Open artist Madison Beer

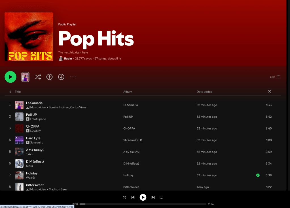(x=58, y=189)
